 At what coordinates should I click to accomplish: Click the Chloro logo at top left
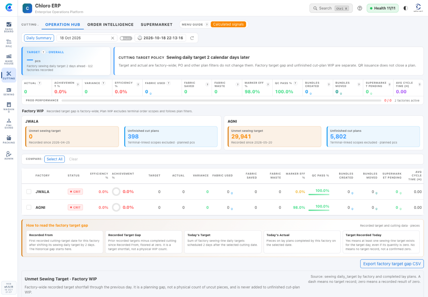[x=9, y=7]
